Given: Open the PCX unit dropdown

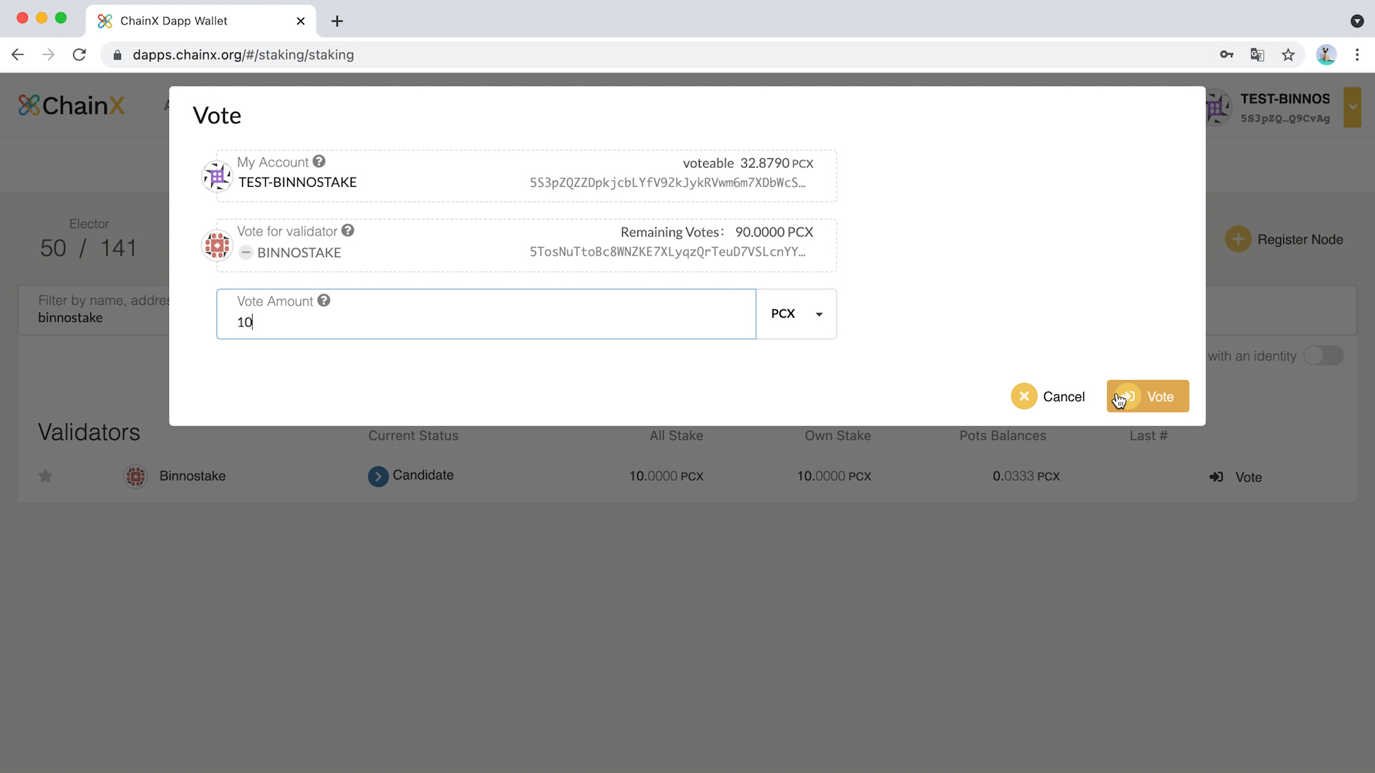Looking at the screenshot, I should pos(796,313).
